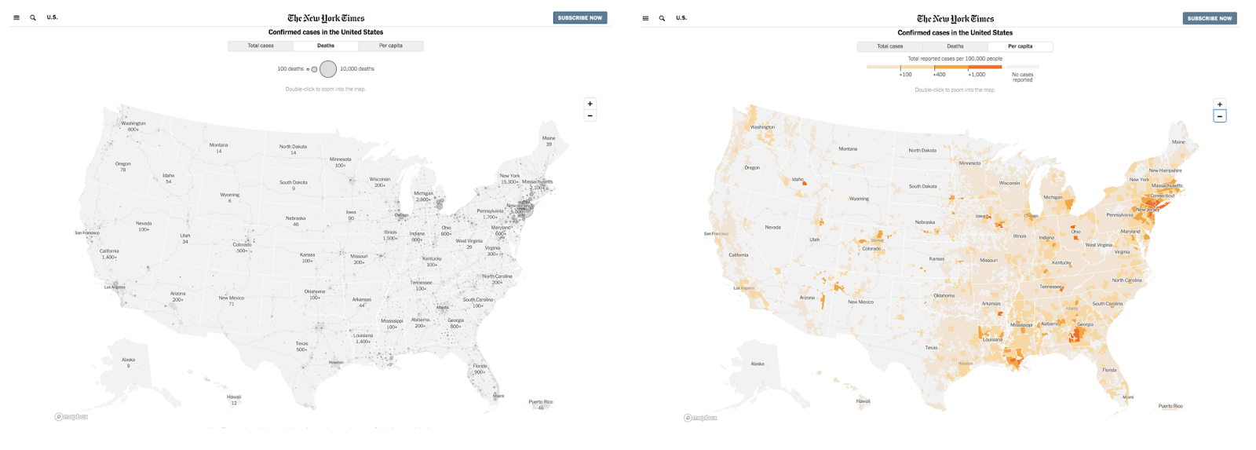Click the darkest orange legend swatch
Image resolution: width=1256 pixels, height=450 pixels.
pos(985,67)
